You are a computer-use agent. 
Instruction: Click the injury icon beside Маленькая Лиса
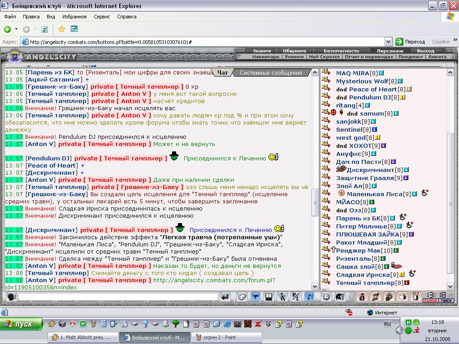click(x=425, y=193)
